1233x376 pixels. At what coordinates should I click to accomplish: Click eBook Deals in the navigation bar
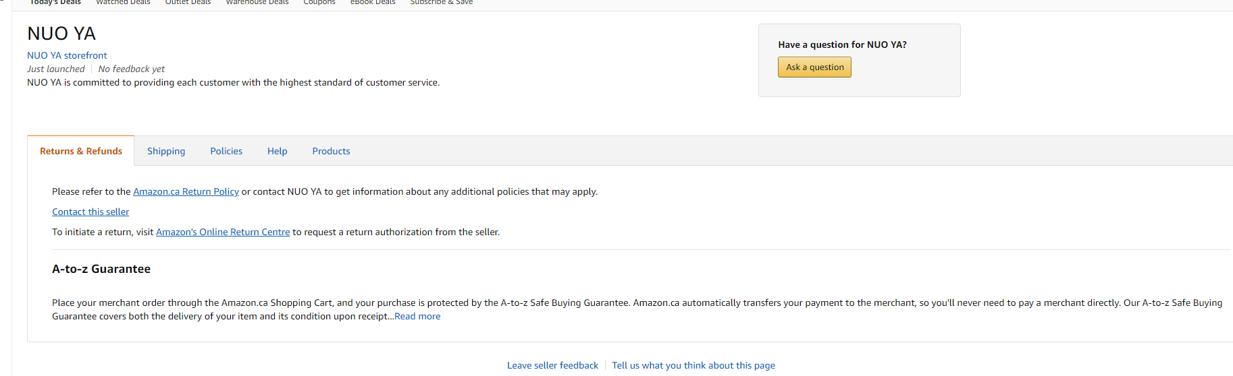[372, 3]
